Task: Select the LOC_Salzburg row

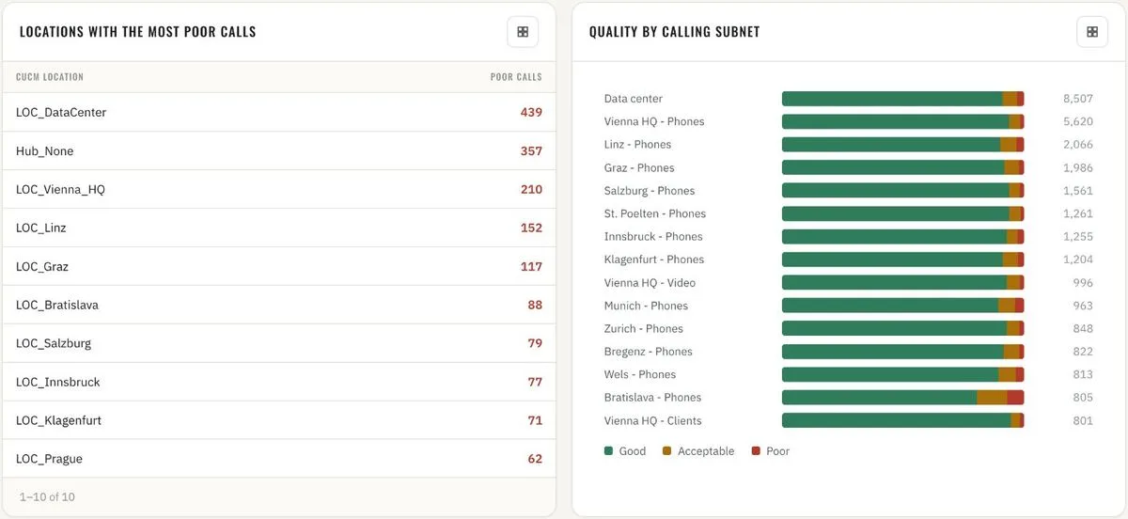Action: 279,343
